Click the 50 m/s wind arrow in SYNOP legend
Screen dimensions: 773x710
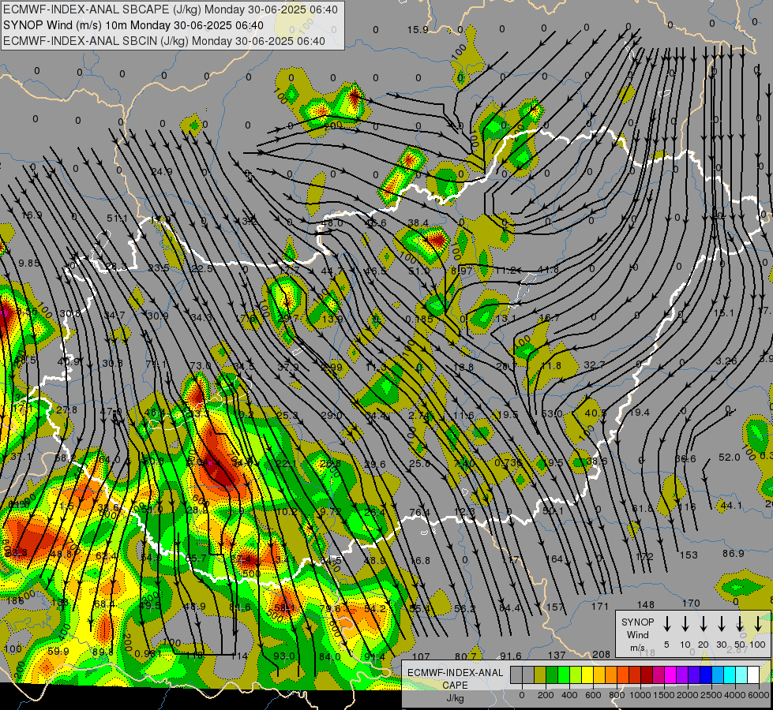pos(740,623)
